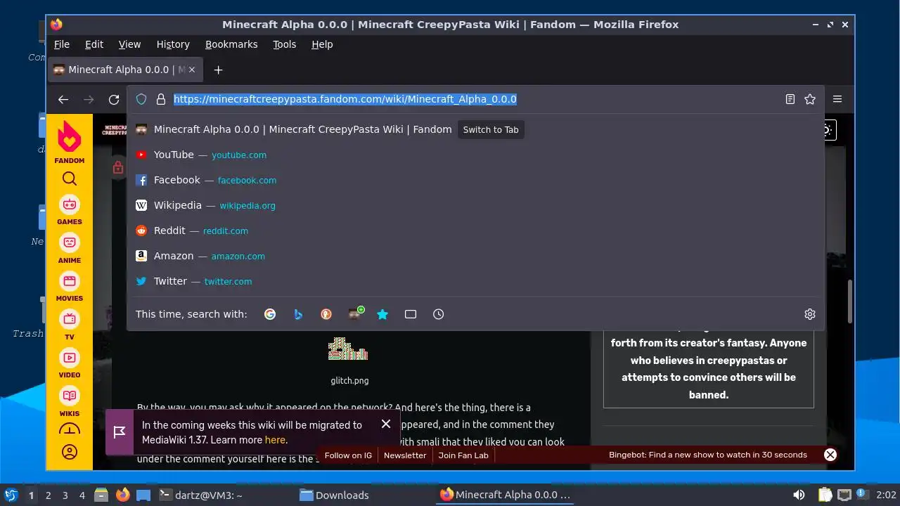Viewport: 900px width, 506px height.
Task: Open the Movies section in Fandom sidebar
Action: [70, 287]
